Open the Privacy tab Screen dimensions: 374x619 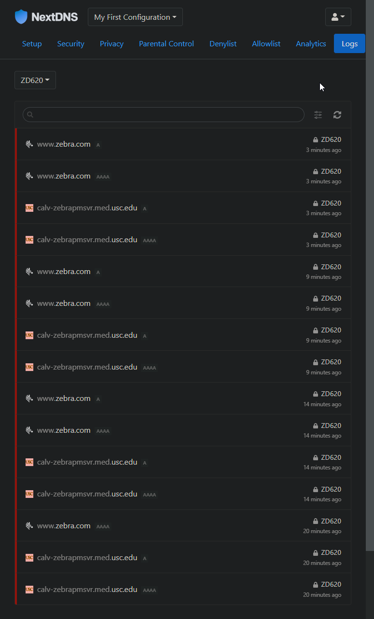(x=111, y=44)
